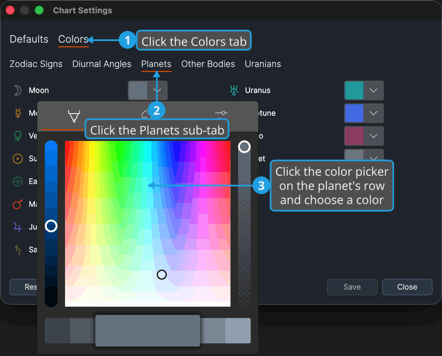Click the red Mars glyph icon
This screenshot has height=356, width=442.
coord(18,204)
